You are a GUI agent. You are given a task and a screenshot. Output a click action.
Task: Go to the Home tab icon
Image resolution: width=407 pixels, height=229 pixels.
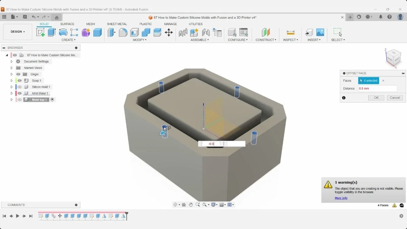pos(57,17)
